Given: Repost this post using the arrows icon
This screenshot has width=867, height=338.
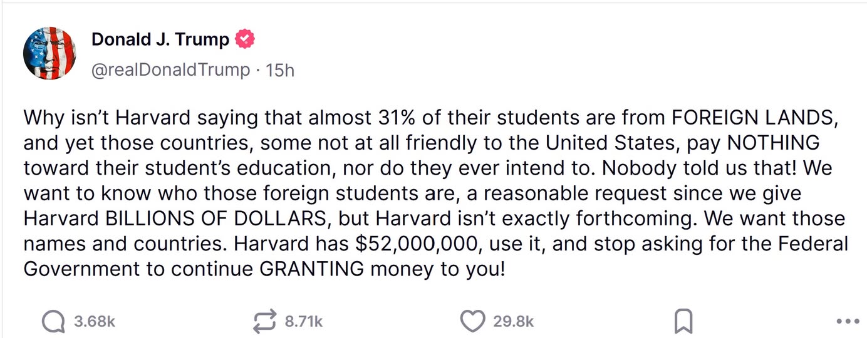Looking at the screenshot, I should (x=264, y=322).
